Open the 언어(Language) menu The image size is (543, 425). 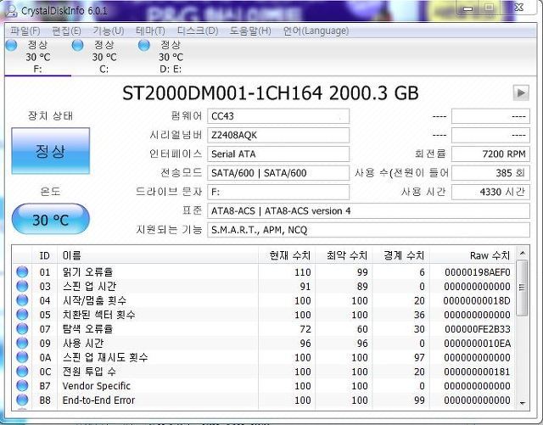[316, 31]
